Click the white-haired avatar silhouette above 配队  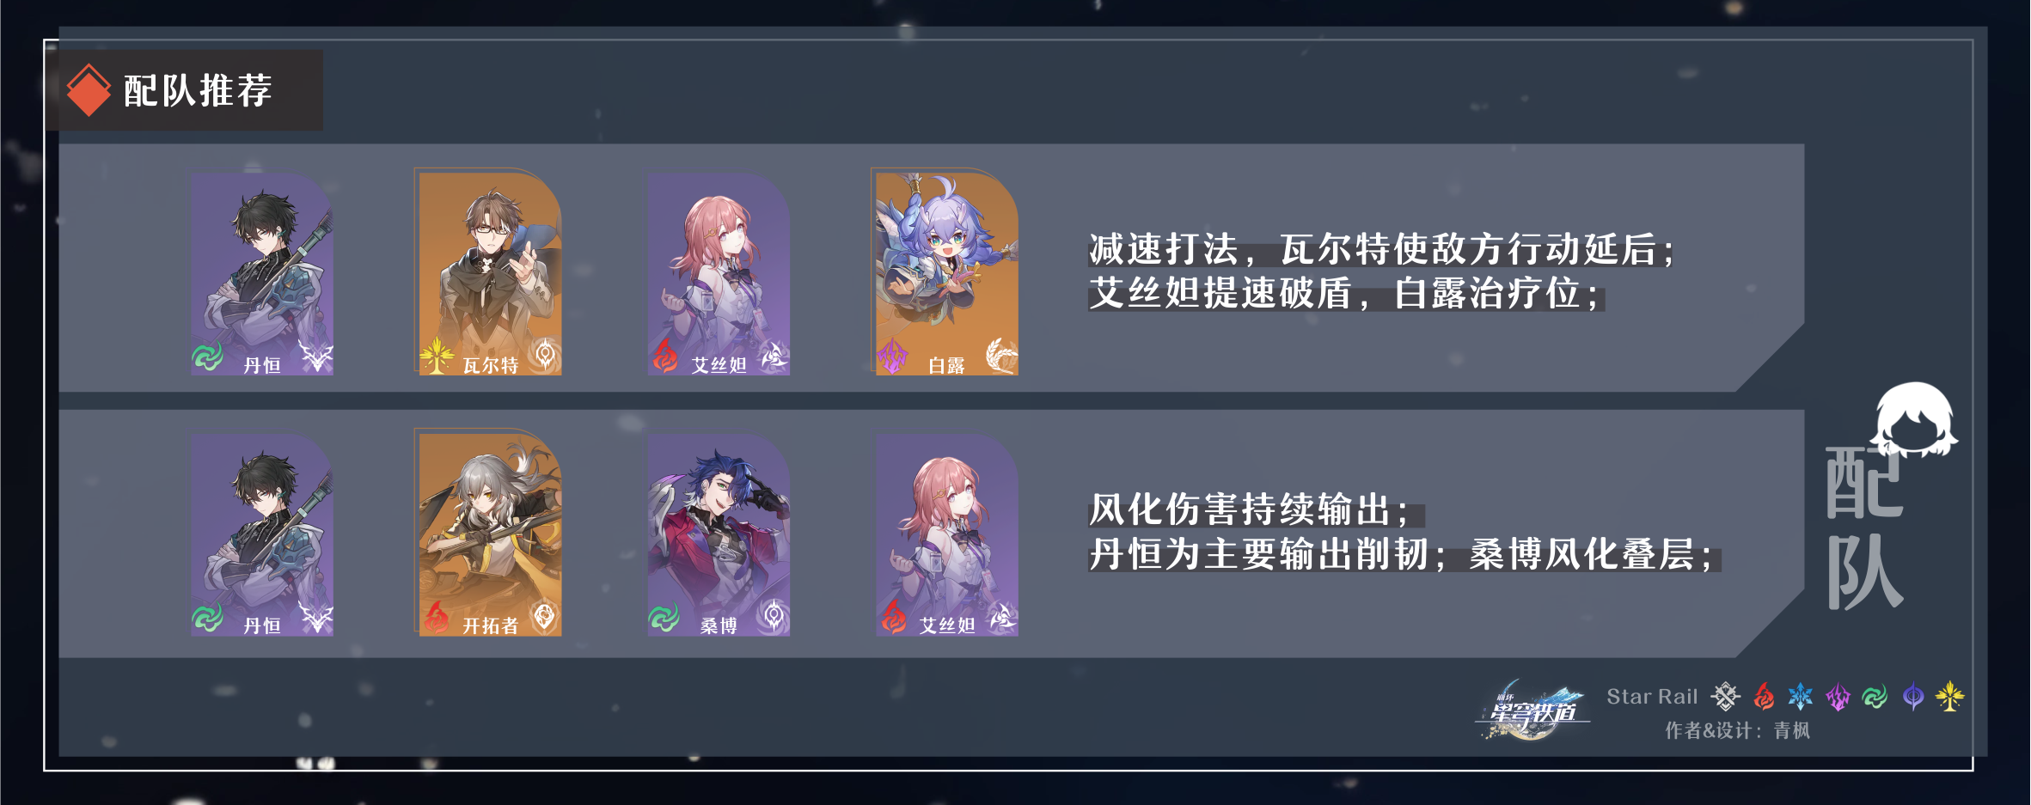point(1914,420)
